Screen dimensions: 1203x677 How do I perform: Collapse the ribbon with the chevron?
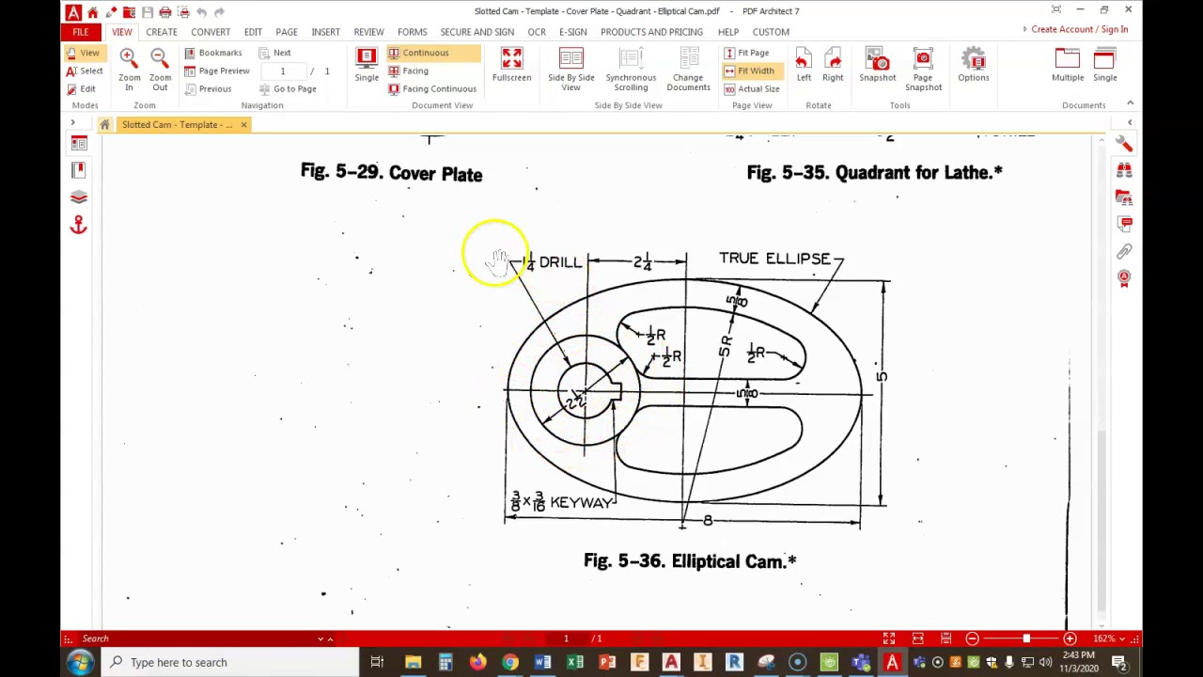click(x=1130, y=102)
